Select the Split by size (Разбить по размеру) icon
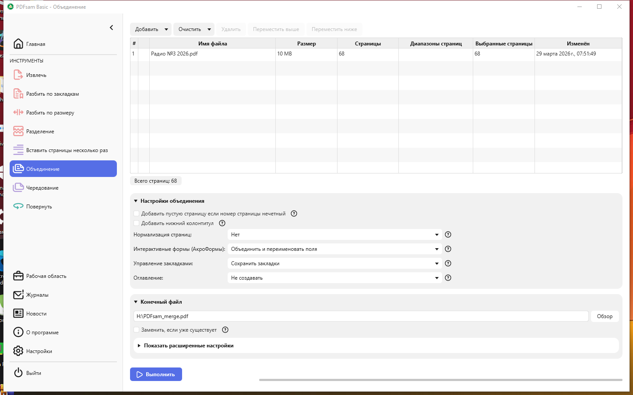 point(18,113)
